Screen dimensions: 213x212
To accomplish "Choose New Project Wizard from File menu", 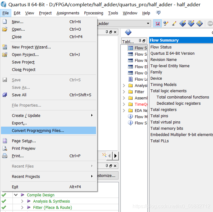I will point(48,47).
